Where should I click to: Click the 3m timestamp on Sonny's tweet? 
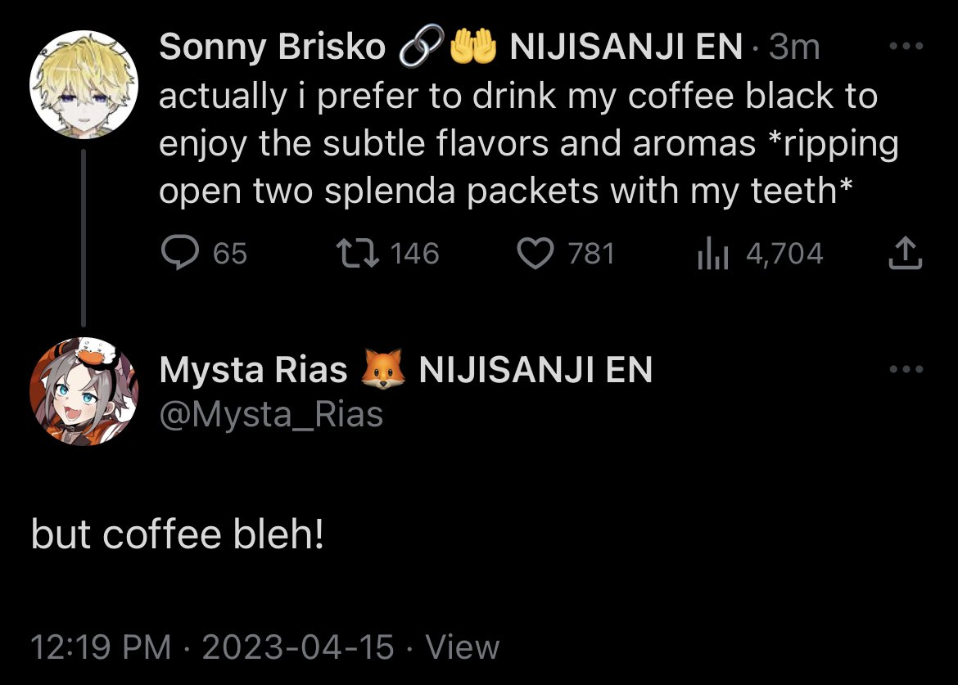[794, 47]
